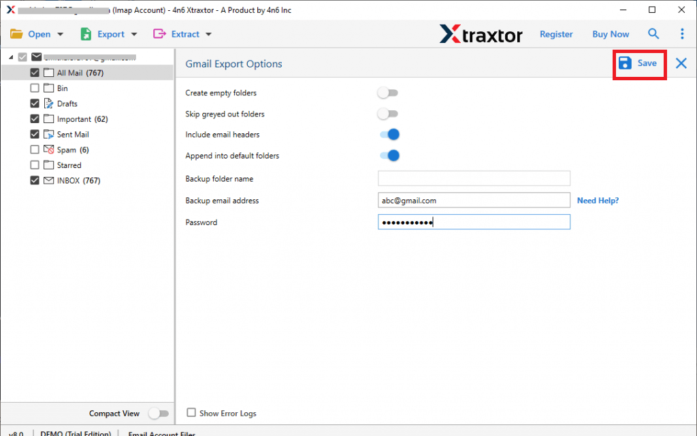Click the Bin folder icon
Screen dimensions: 697x436
49,88
